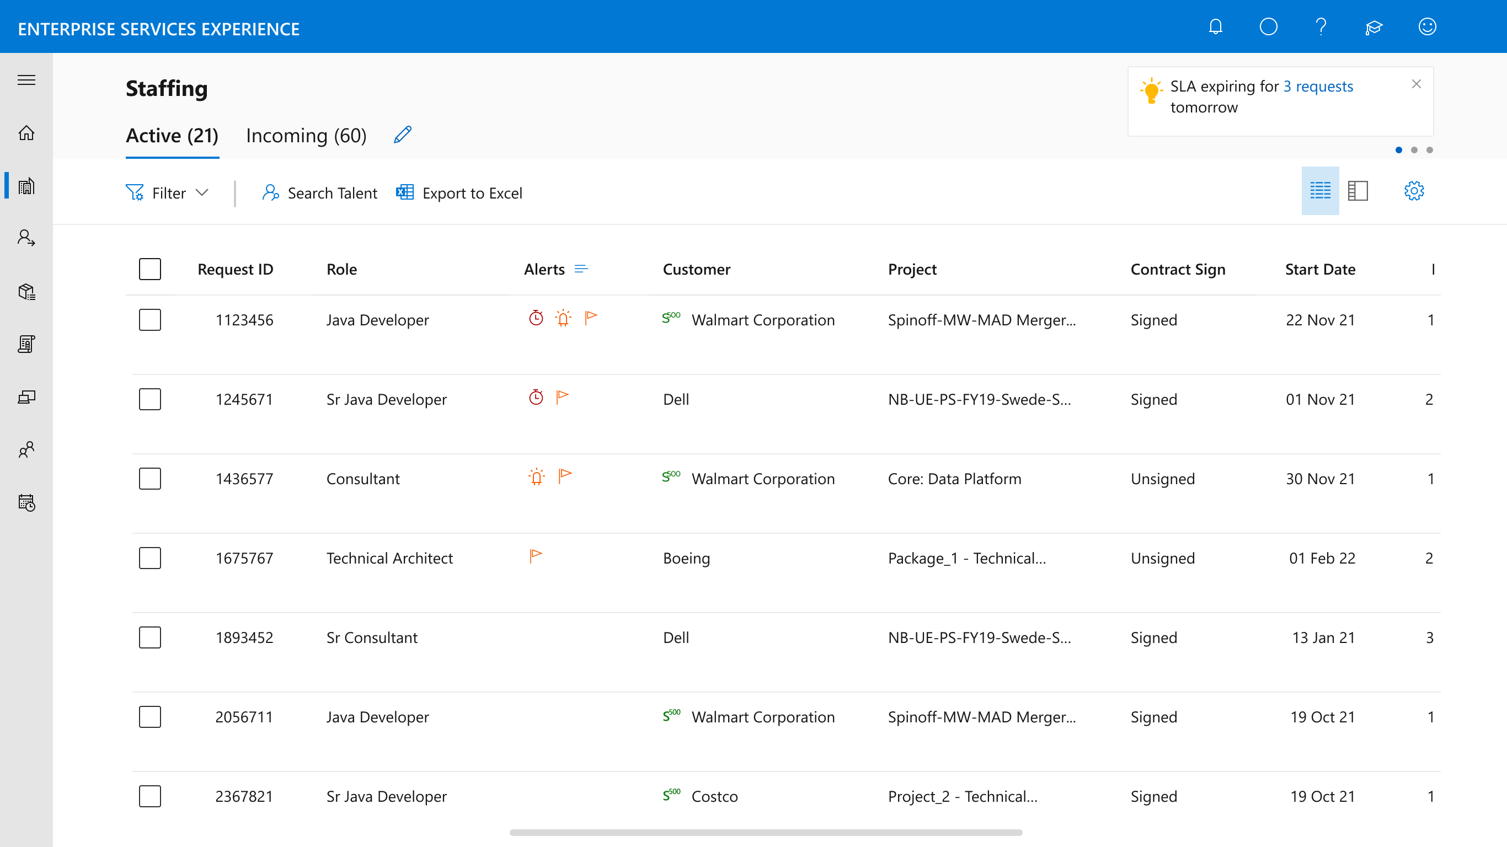The image size is (1507, 847).
Task: Click the Project column header
Action: (912, 269)
